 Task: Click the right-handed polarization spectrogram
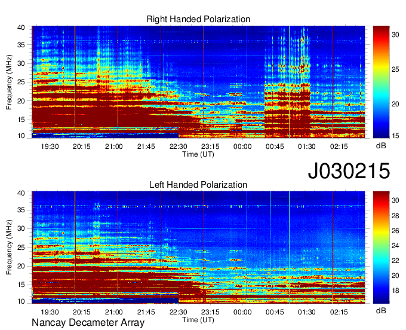198,82
